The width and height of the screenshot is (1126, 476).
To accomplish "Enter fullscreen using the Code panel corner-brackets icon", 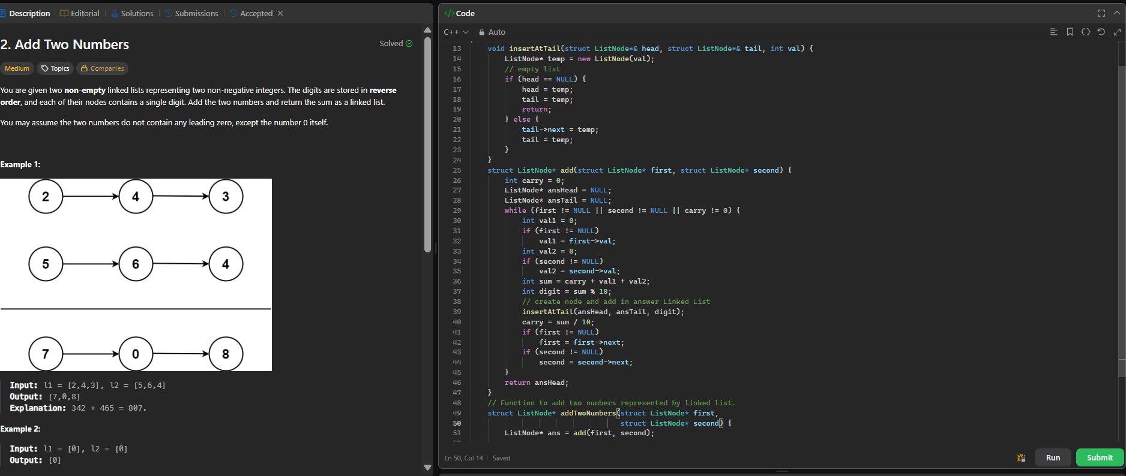I will 1101,13.
